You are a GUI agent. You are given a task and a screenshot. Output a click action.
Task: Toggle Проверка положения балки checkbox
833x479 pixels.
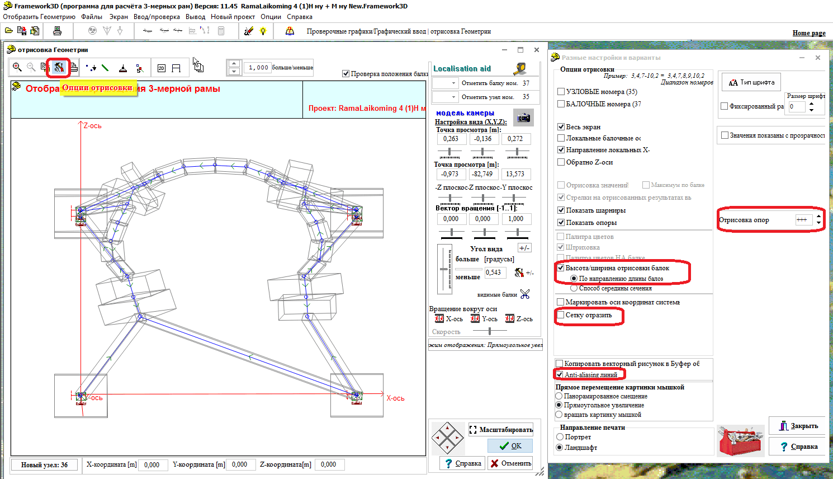pos(345,73)
